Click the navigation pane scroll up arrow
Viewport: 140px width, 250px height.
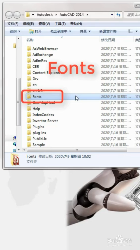click(18, 39)
